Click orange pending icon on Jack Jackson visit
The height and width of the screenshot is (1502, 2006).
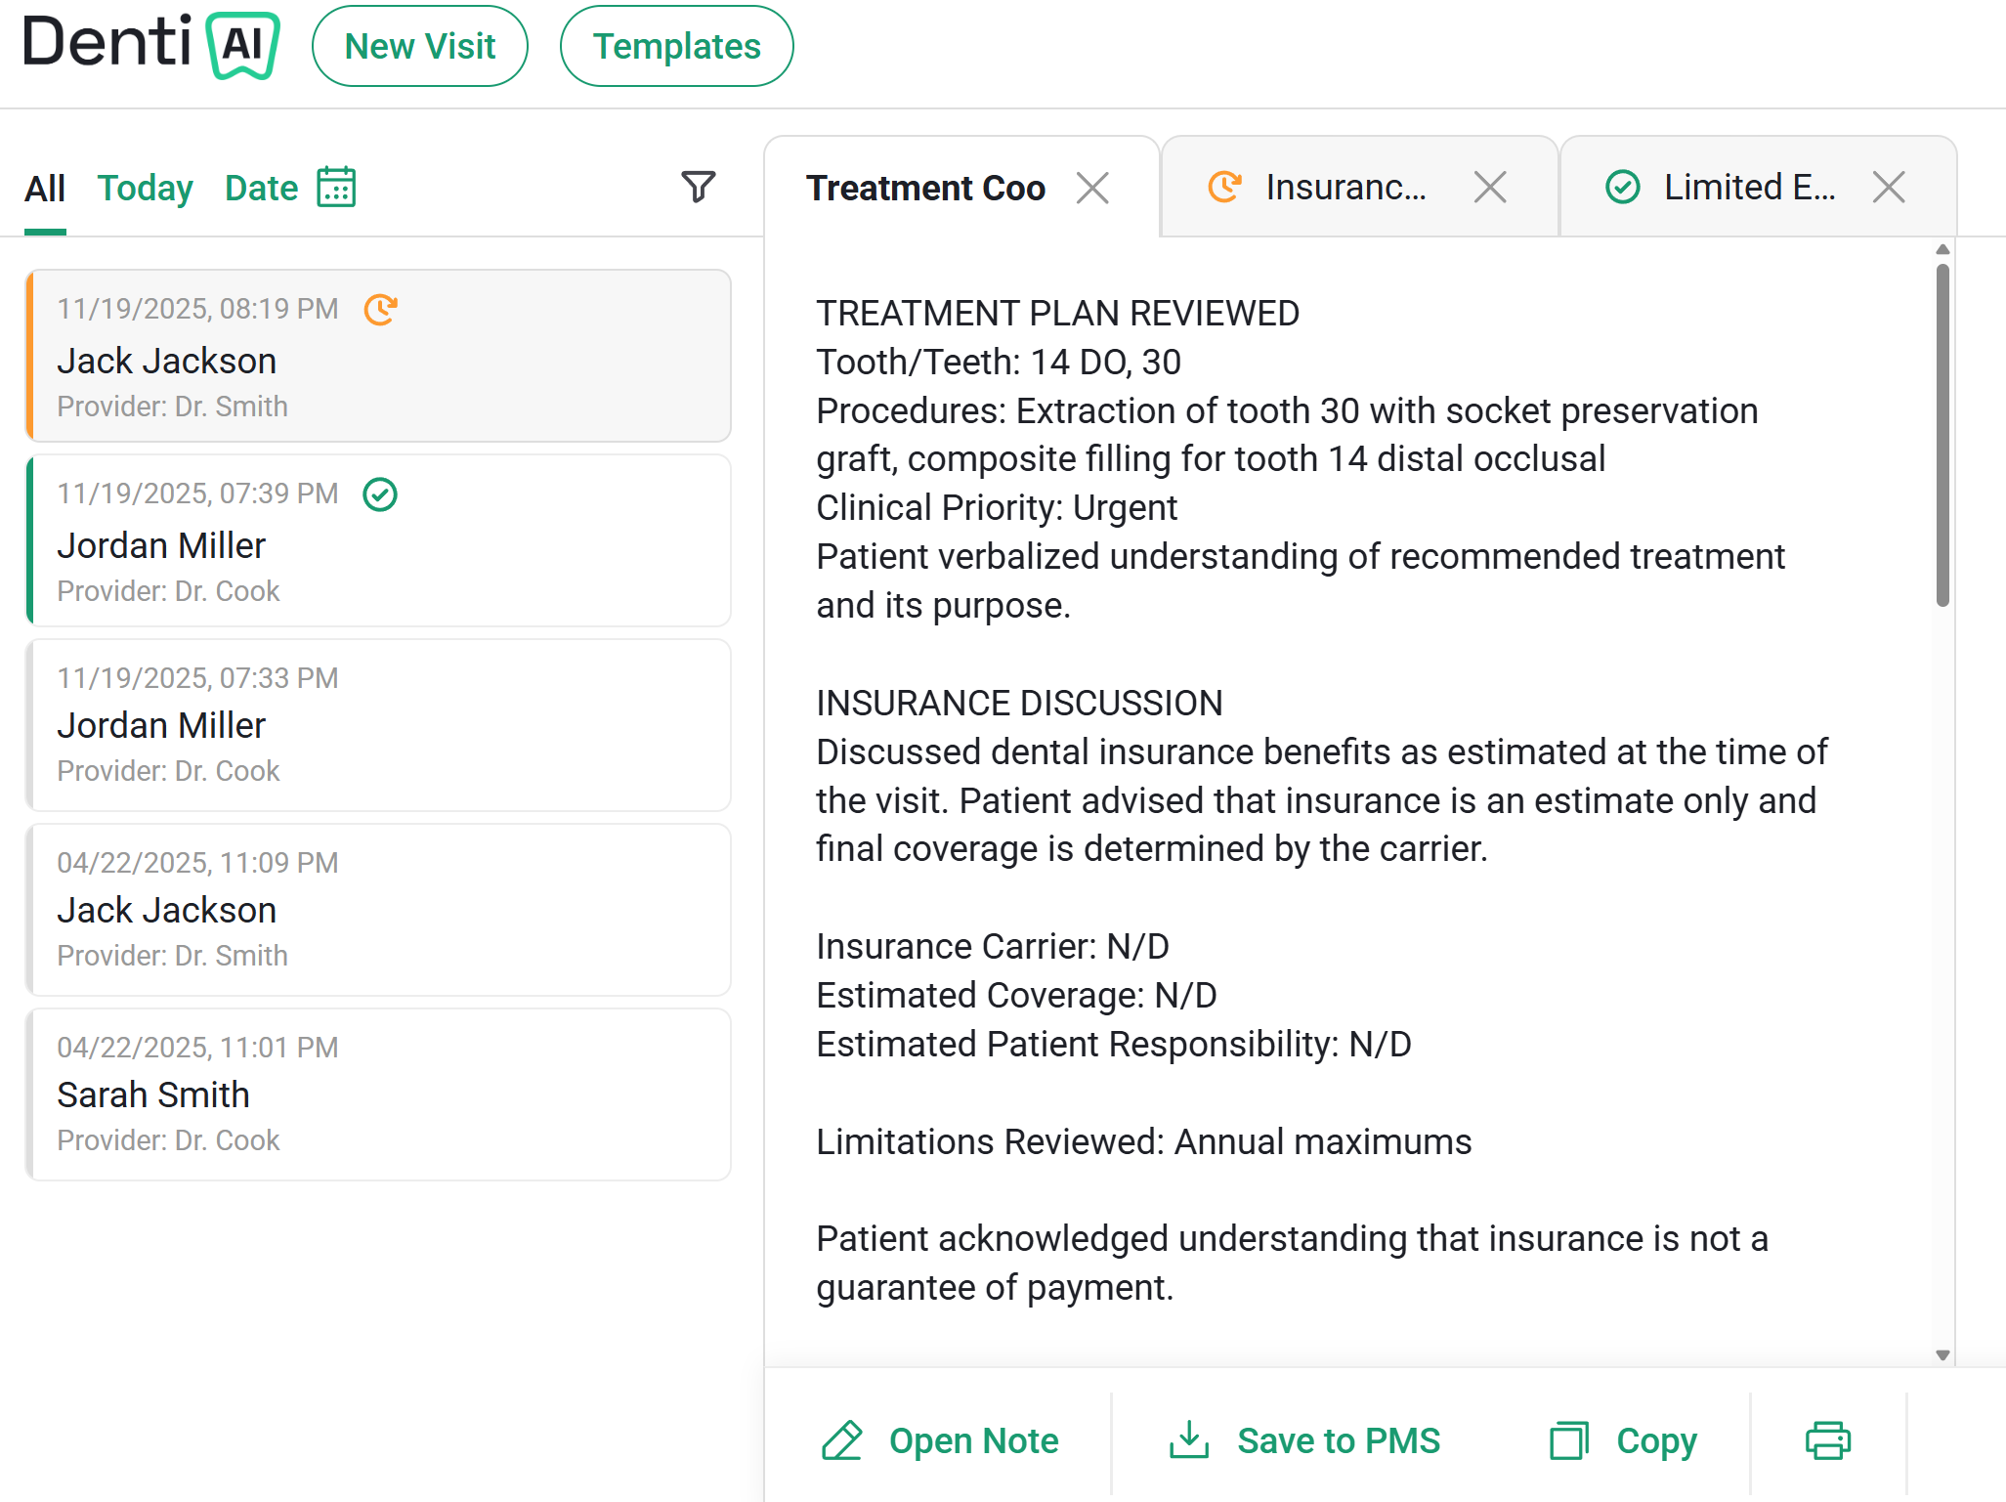[380, 310]
